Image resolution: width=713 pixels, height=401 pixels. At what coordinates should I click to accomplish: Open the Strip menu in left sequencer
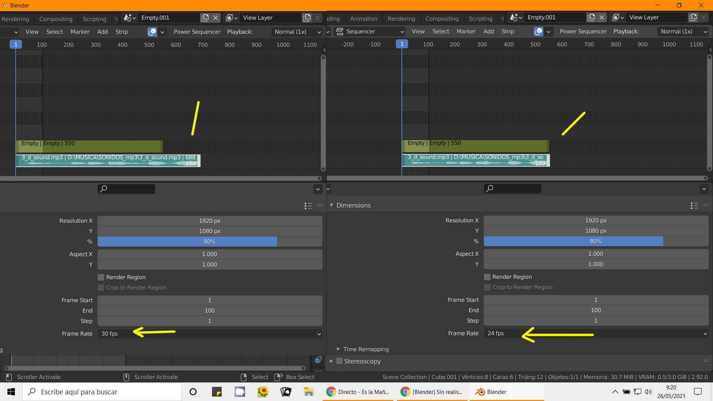tap(121, 32)
